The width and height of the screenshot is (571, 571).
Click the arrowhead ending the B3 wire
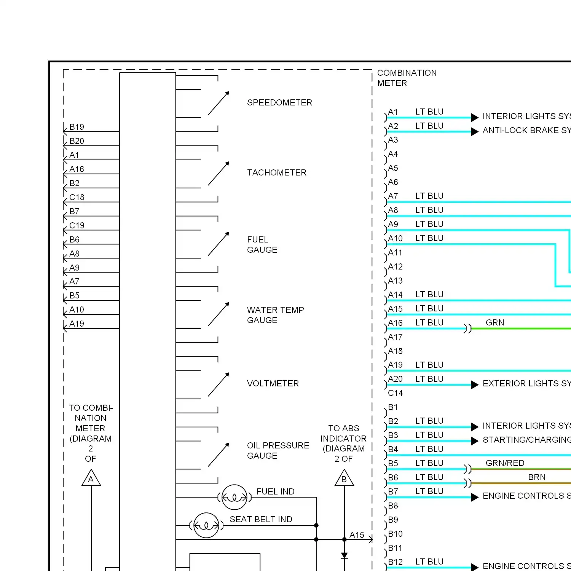(x=475, y=441)
